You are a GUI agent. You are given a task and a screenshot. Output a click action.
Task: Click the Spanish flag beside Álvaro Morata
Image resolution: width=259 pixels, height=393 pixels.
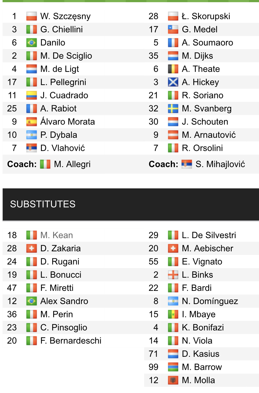click(x=32, y=122)
